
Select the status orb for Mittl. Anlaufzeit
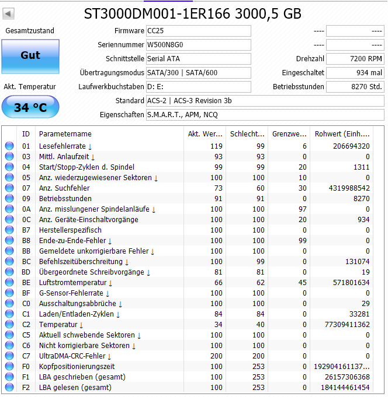(x=9, y=156)
